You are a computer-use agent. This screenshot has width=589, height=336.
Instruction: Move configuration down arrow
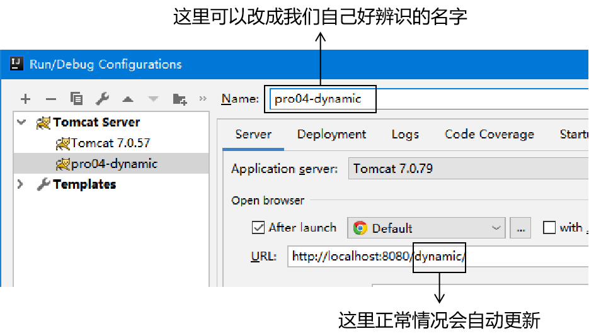(x=153, y=99)
